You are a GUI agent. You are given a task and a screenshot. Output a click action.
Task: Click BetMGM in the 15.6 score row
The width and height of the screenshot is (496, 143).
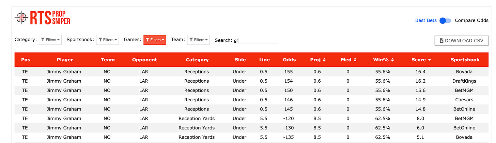click(x=464, y=90)
